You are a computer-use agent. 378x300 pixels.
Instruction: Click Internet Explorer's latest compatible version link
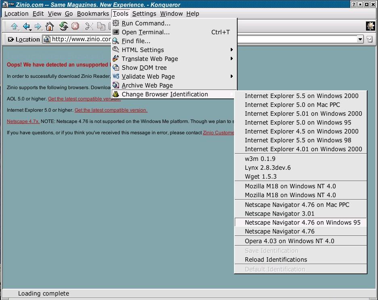coord(111,110)
